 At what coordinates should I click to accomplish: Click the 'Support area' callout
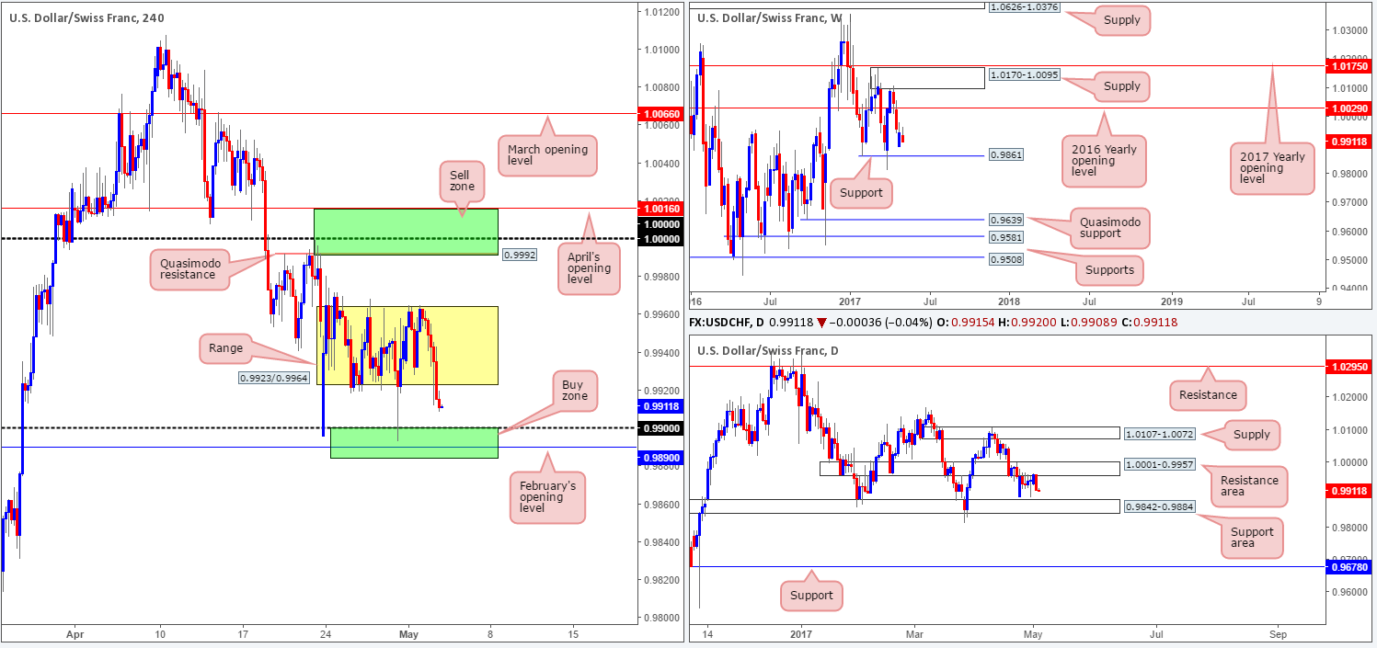click(x=1252, y=538)
